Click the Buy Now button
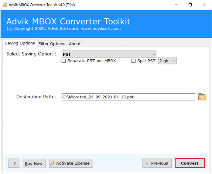 [34, 163]
